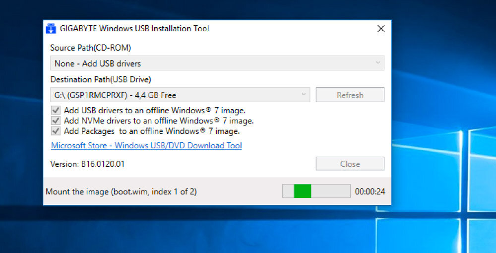Click the Destination Path(USB Drive) label

pyautogui.click(x=101, y=80)
